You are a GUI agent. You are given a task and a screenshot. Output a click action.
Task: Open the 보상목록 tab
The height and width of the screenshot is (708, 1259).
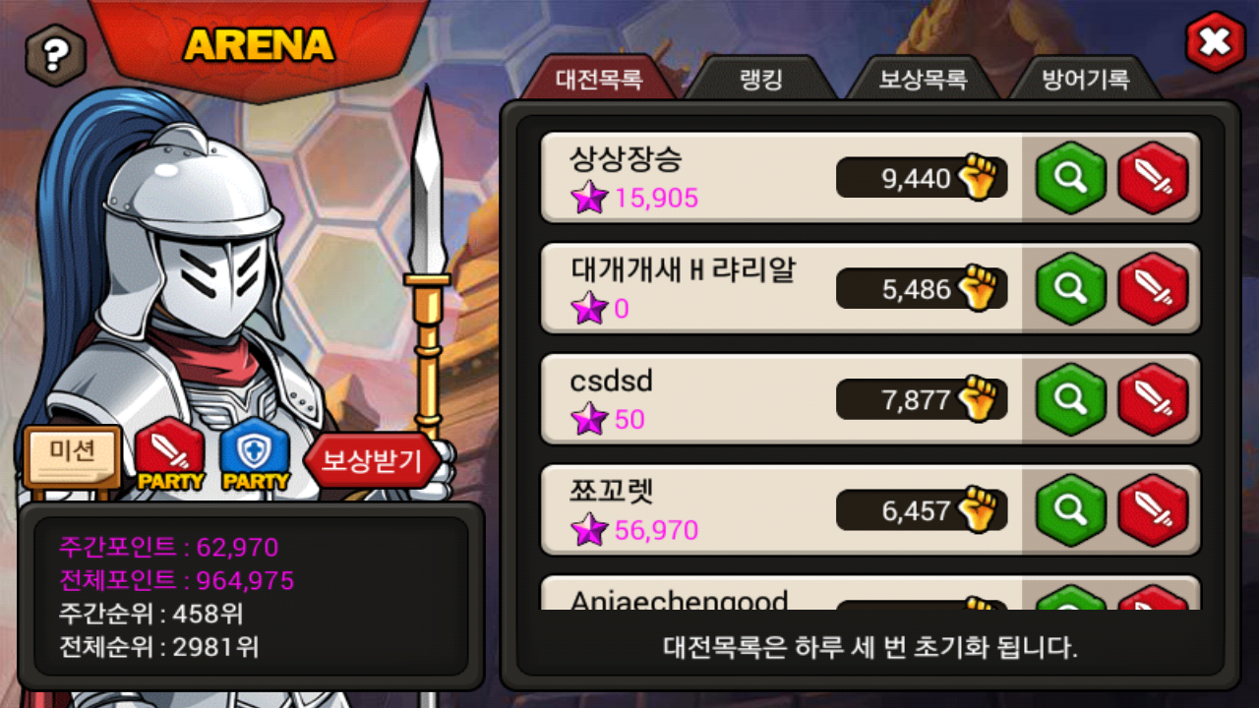pyautogui.click(x=923, y=78)
